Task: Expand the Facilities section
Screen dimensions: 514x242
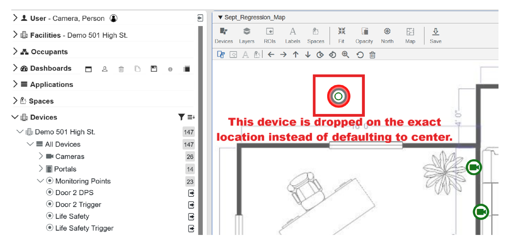Action: click(x=15, y=35)
